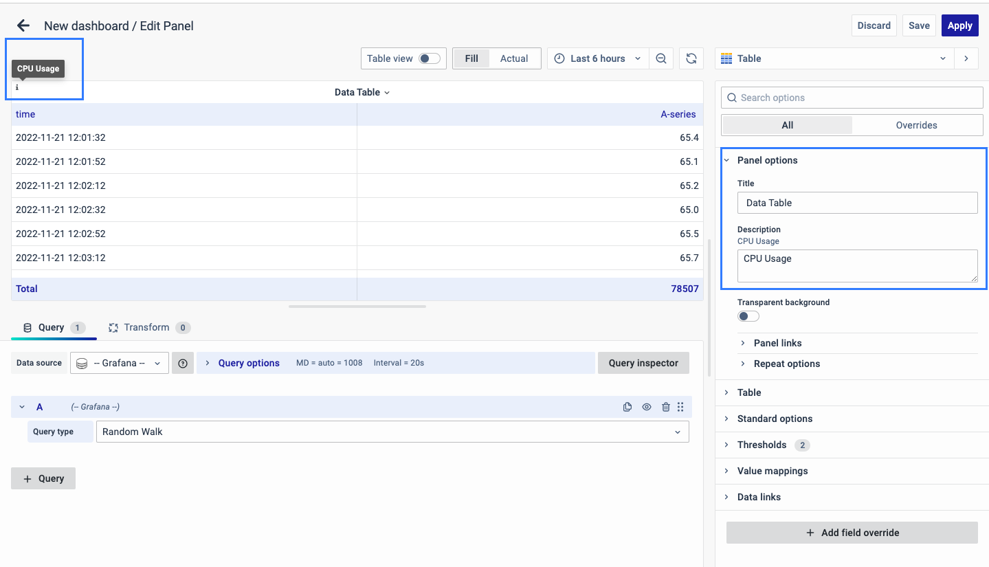Click the drag handle icon on query A

[680, 407]
